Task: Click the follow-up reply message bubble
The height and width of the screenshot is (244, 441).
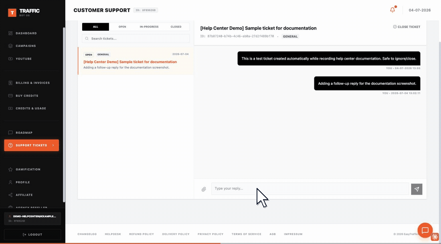Action: pos(367,83)
